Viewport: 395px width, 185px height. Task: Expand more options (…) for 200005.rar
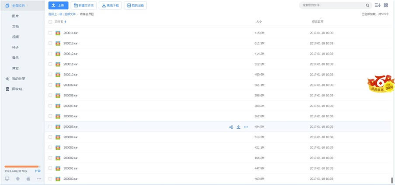[x=246, y=127]
